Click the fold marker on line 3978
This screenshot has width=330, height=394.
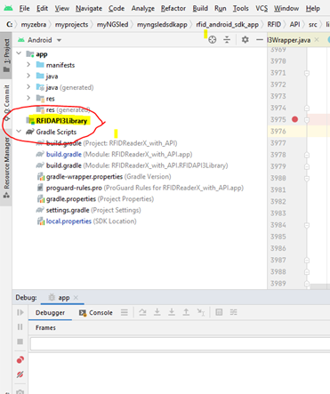[x=307, y=155]
